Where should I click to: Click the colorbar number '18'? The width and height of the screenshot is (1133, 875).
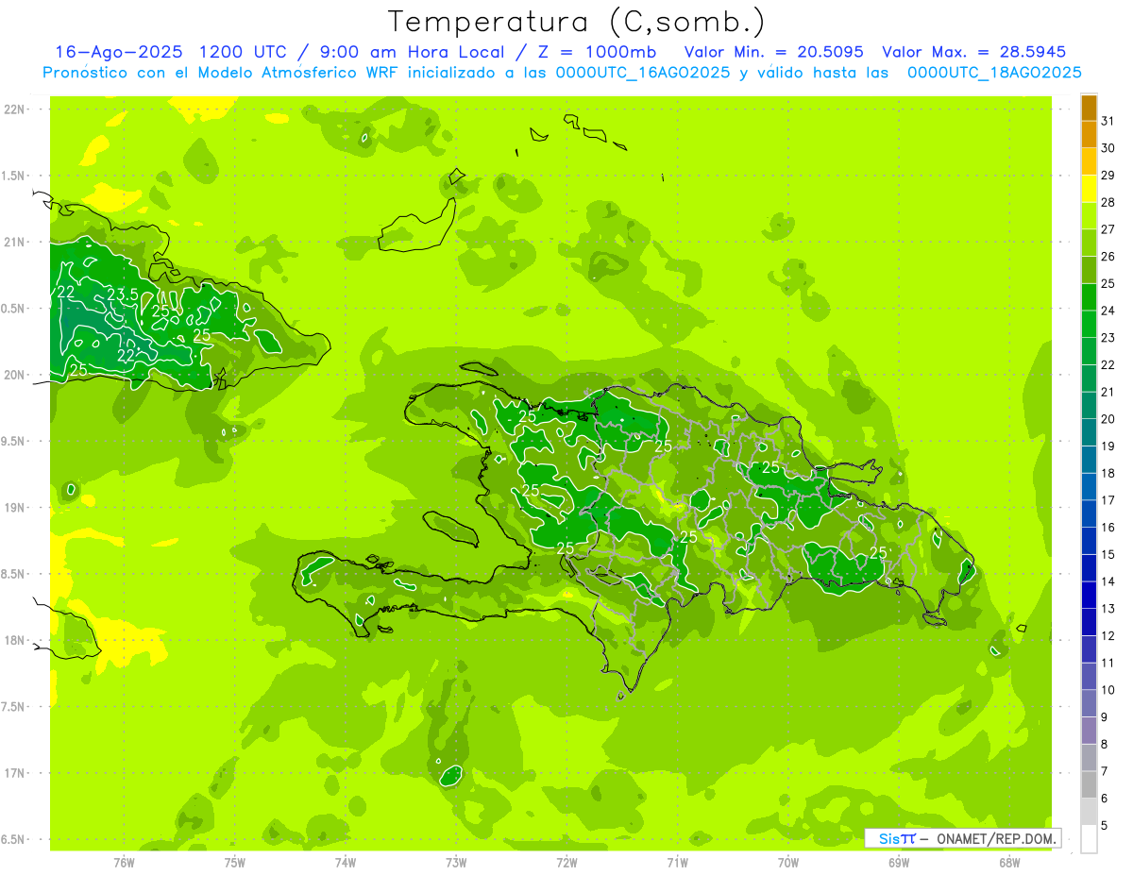pyautogui.click(x=1108, y=474)
